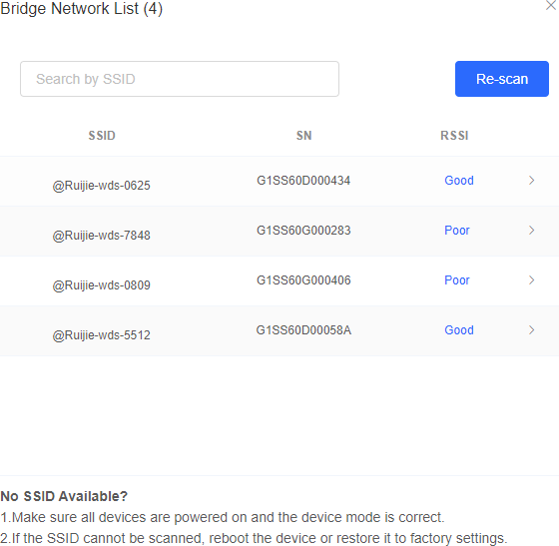
Task: Click the Re-scan button
Action: click(x=501, y=79)
